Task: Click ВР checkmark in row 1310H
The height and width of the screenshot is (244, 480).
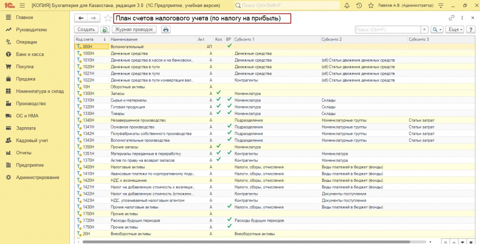Action: (x=229, y=99)
